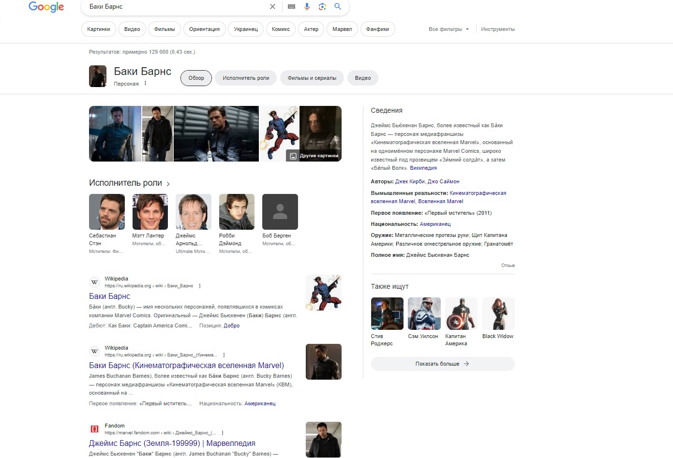Screen dimensions: 673x458
Task: Open Google Lens image search icon
Action: click(322, 7)
